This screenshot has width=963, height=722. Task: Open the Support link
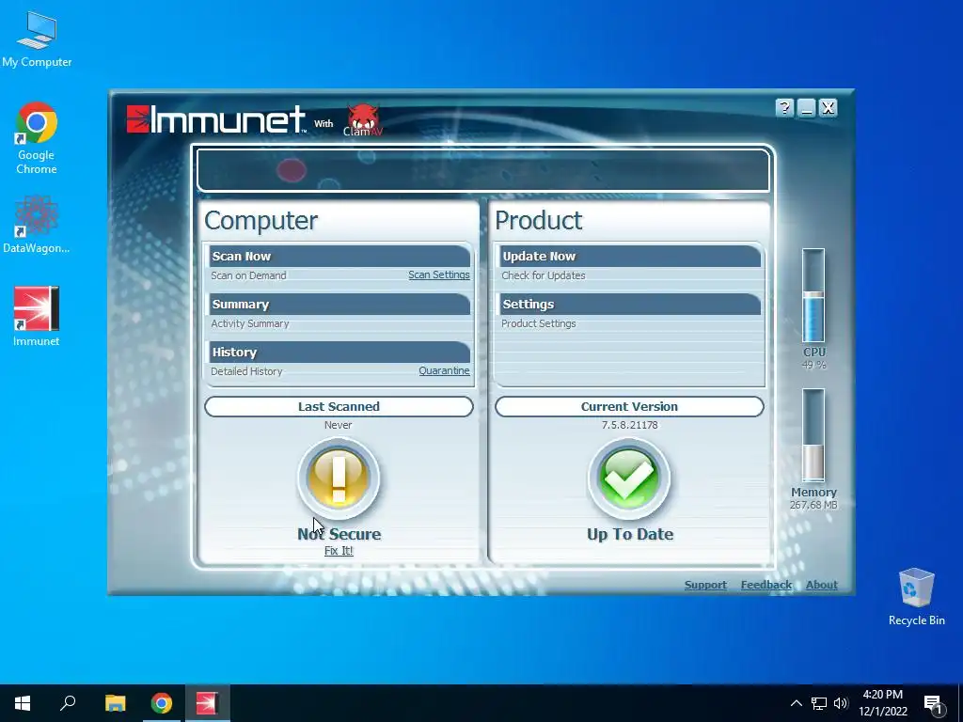705,585
